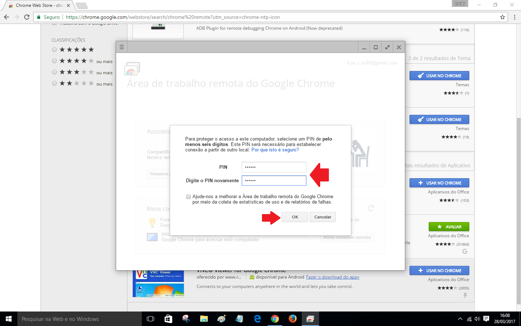Click the Cancelar button in PIN dialog
Image resolution: width=521 pixels, height=326 pixels.
point(323,217)
